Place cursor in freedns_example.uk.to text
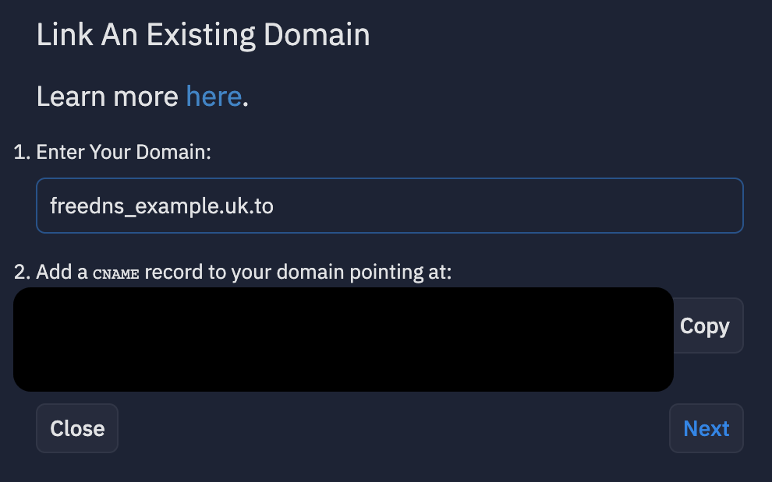The image size is (772, 482). (161, 206)
